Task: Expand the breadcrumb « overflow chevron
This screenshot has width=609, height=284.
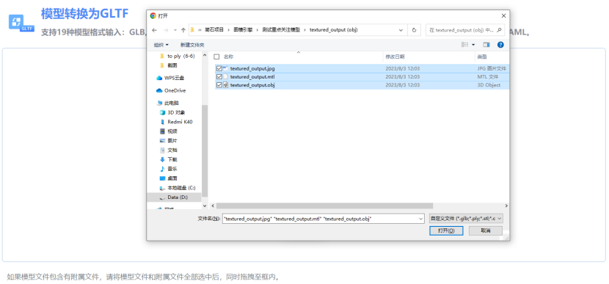Action: 200,30
